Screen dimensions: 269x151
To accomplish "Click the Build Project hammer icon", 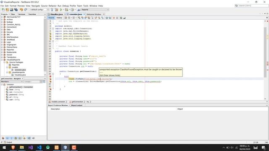I will [x=52, y=10].
